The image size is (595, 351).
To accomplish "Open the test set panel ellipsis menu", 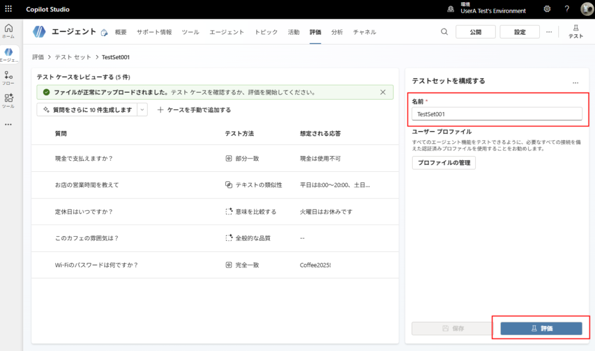I will pos(575,82).
